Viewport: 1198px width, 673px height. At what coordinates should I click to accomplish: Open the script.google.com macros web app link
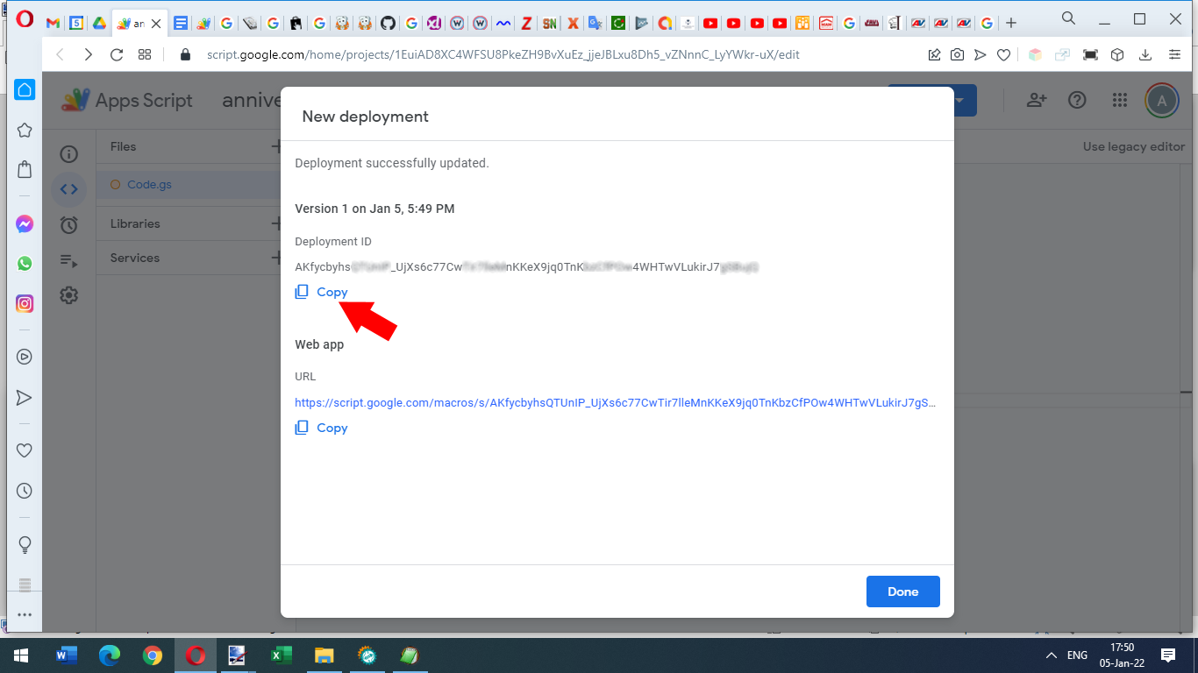coord(615,403)
